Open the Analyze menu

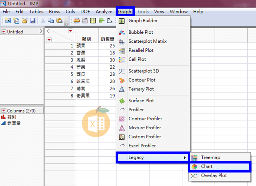tap(104, 12)
